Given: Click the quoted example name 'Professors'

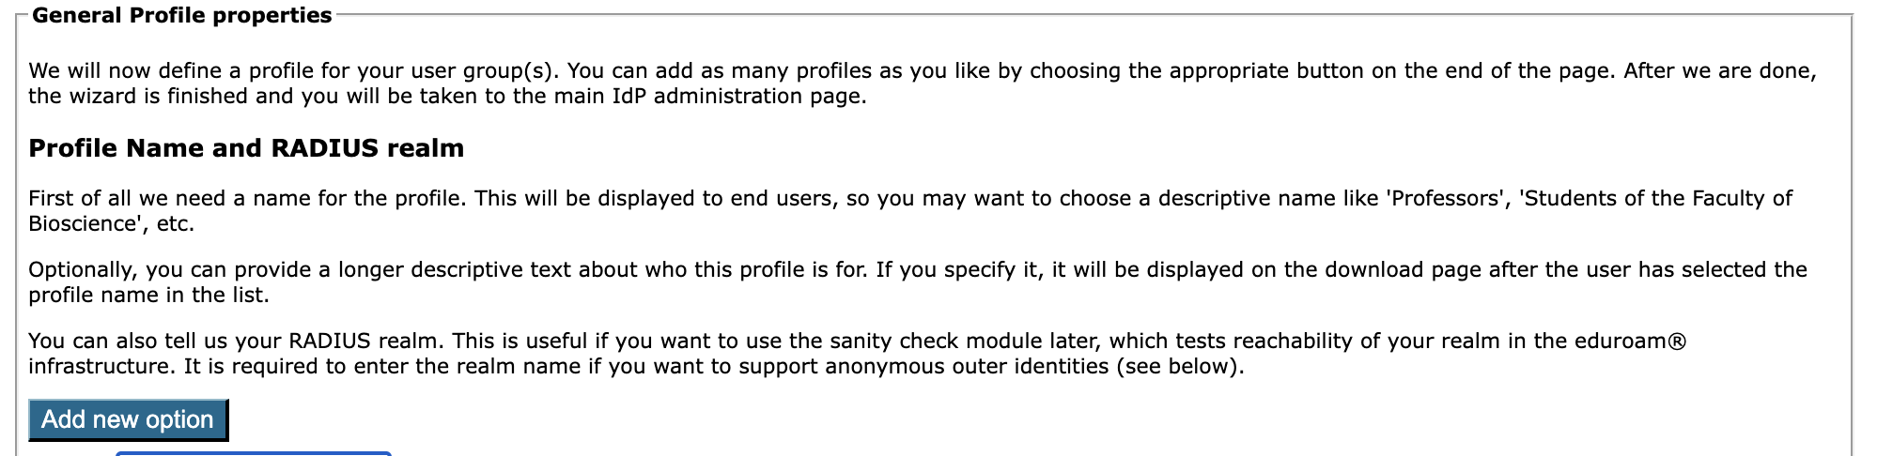Looking at the screenshot, I should 1449,199.
